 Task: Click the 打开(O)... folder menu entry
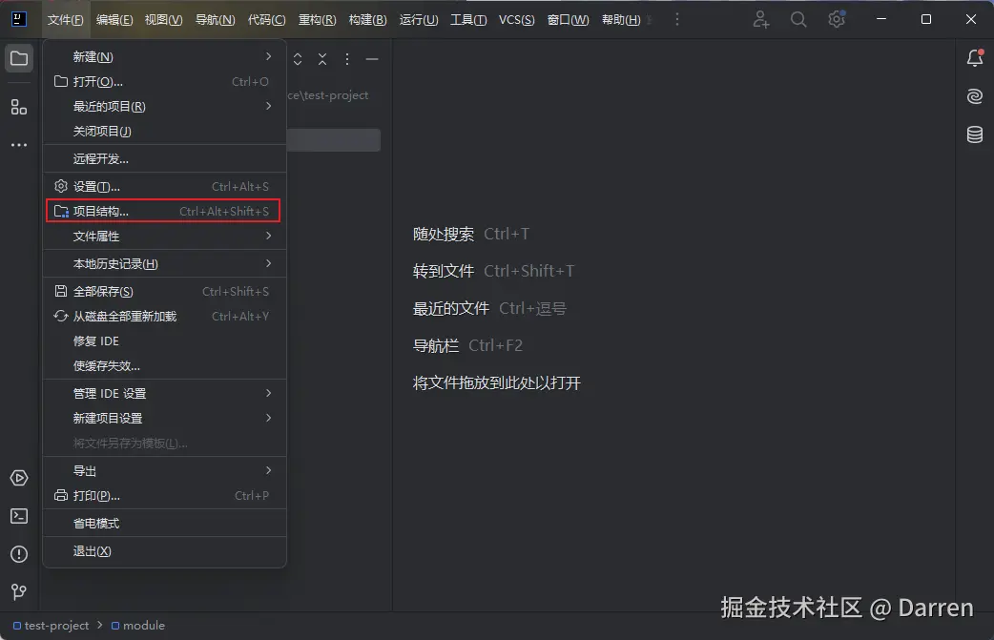165,82
